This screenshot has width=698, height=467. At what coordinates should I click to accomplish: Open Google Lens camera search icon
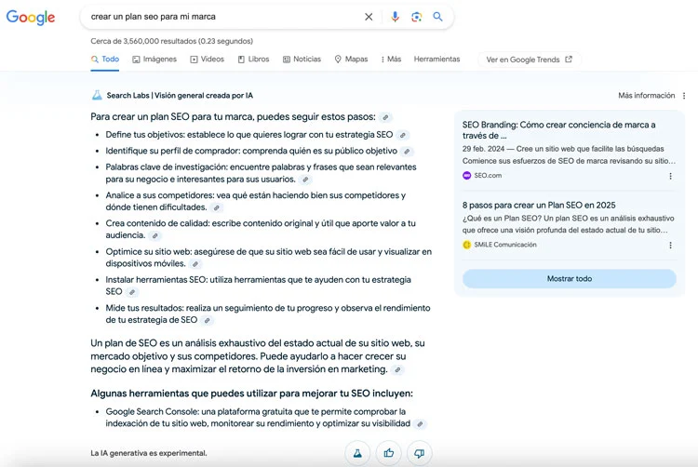point(416,17)
